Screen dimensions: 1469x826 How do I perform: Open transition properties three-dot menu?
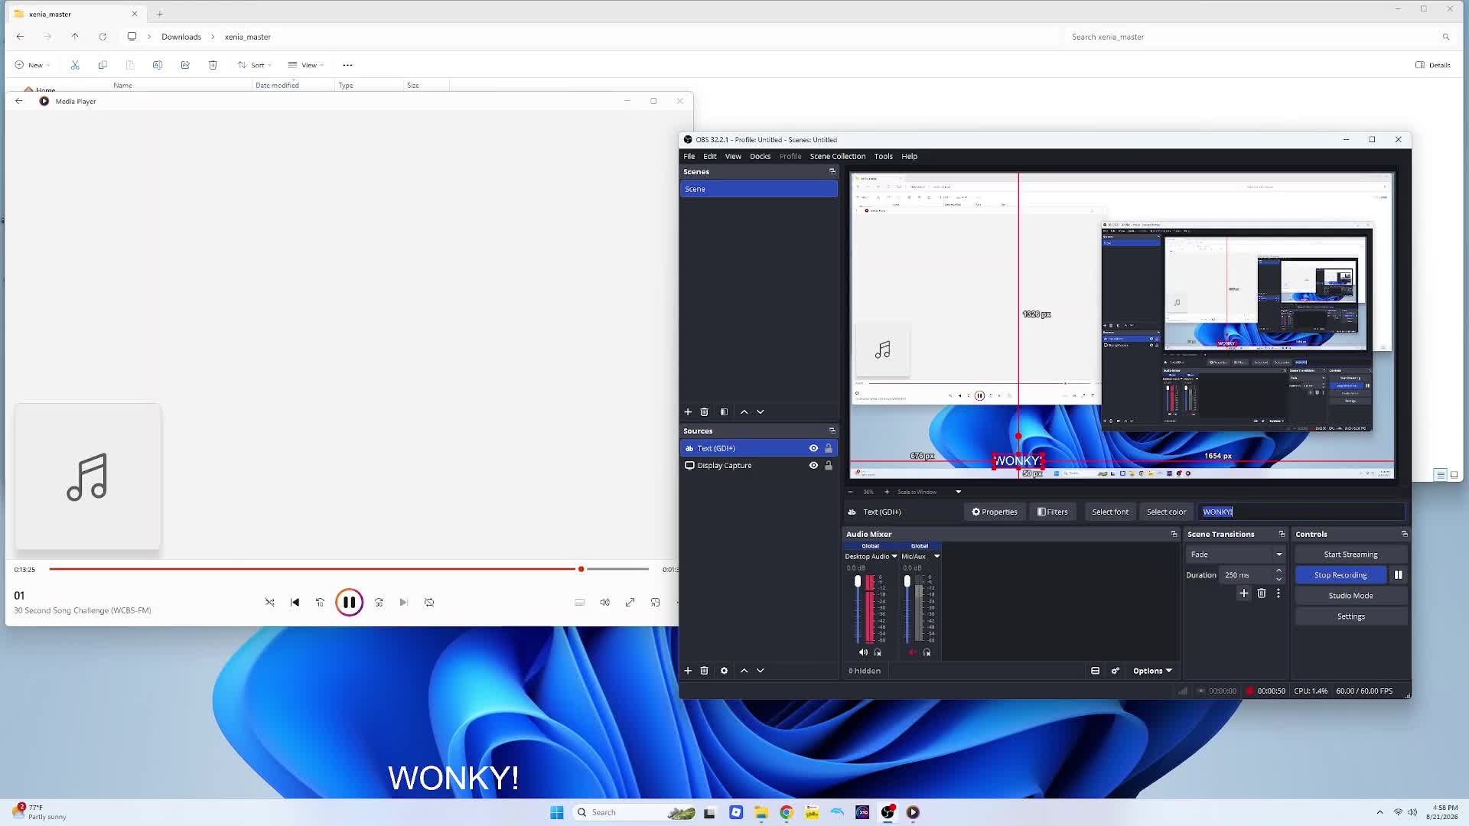(x=1278, y=593)
